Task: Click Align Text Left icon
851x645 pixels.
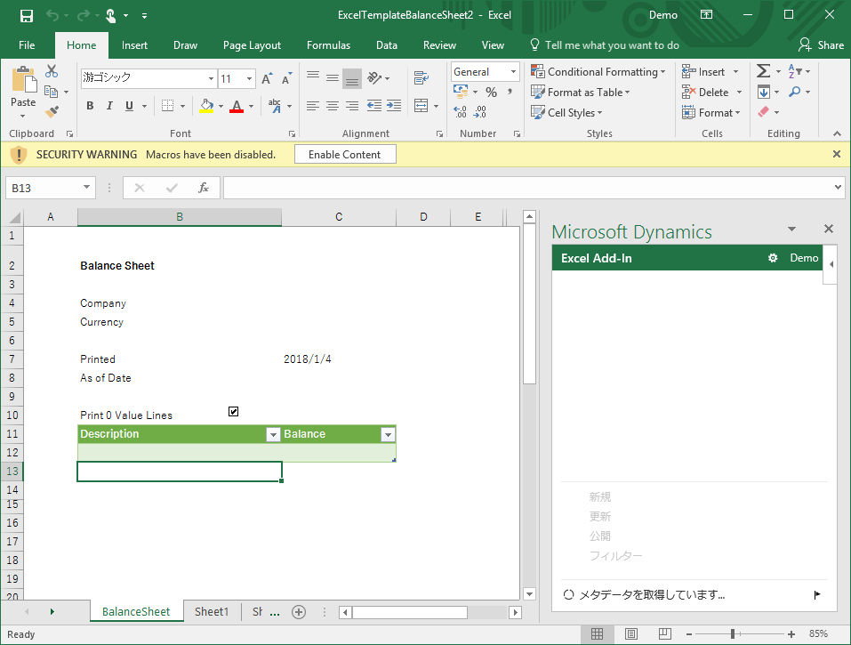Action: point(313,105)
